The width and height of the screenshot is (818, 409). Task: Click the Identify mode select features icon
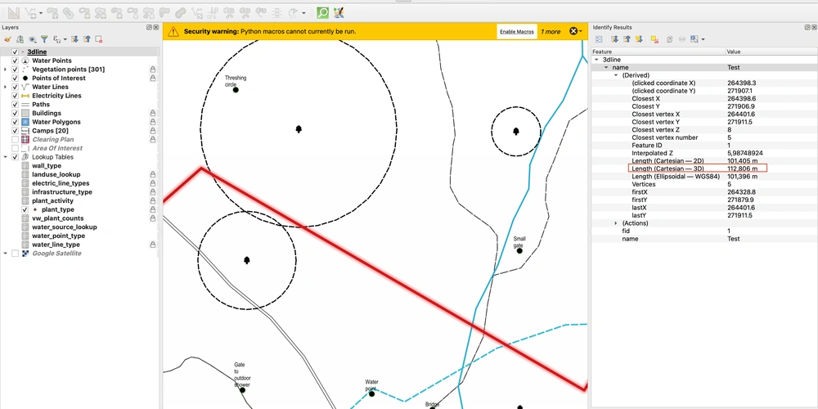694,39
